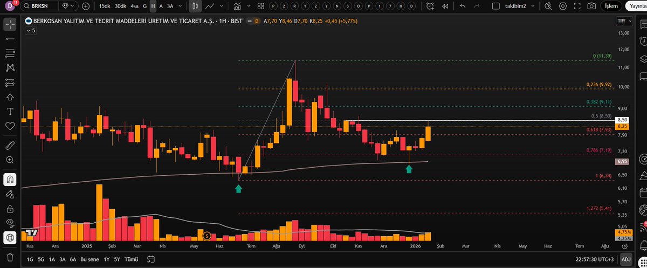Enter fullscreen mode

click(x=577, y=6)
